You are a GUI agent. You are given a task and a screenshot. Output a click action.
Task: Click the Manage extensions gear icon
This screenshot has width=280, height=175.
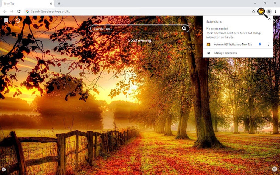click(x=209, y=53)
